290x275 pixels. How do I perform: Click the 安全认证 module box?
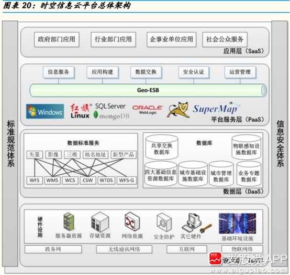click(x=194, y=72)
